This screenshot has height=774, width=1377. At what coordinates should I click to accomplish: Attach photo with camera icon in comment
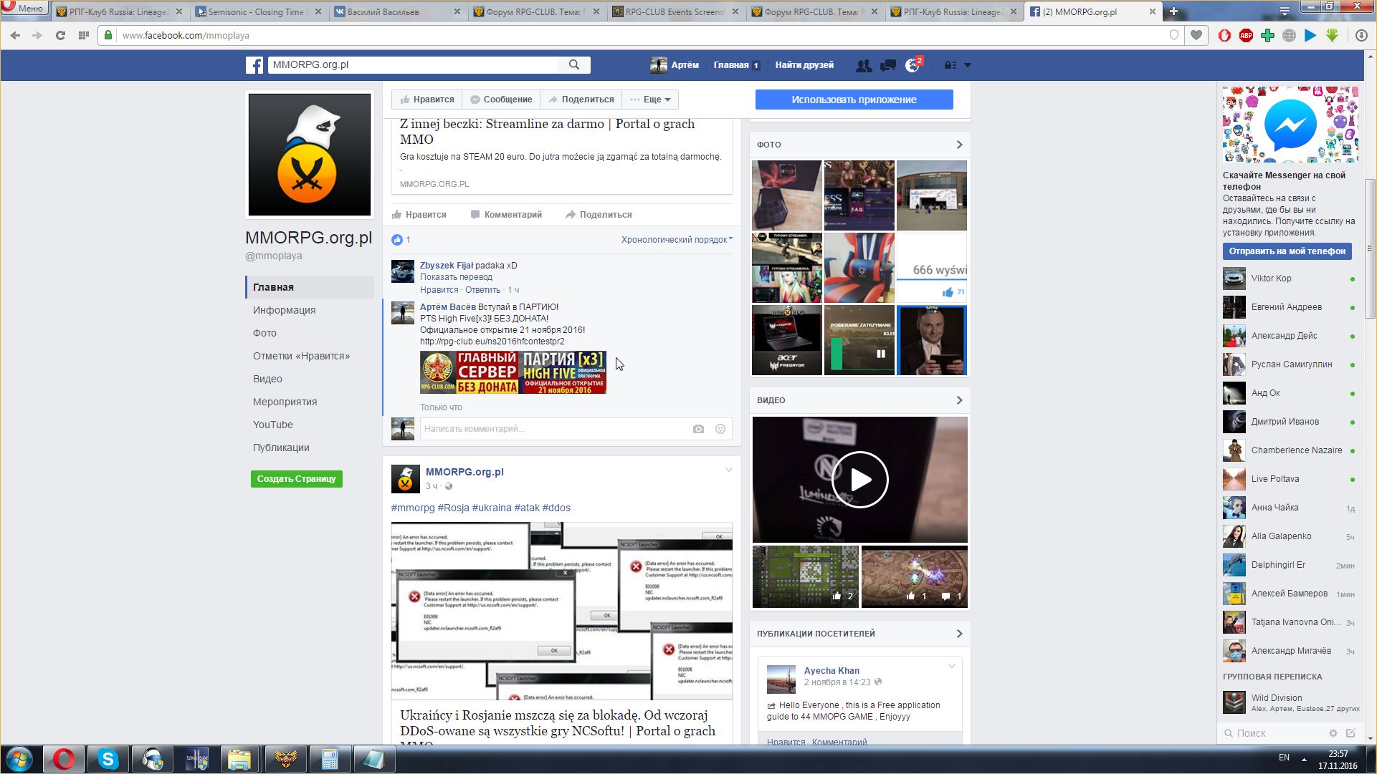(698, 429)
